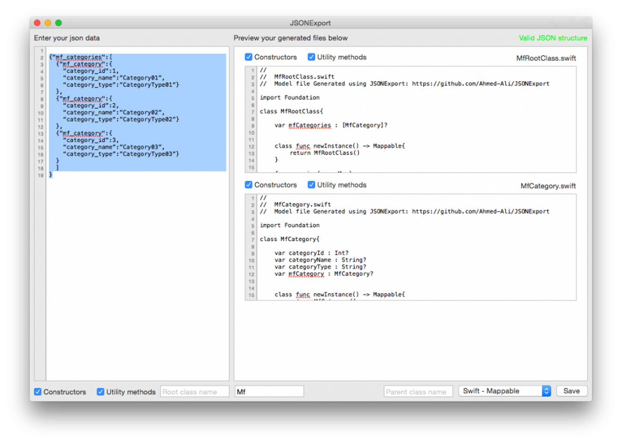Focus the Parent class name field
Image resolution: width=622 pixels, height=444 pixels.
pos(418,392)
